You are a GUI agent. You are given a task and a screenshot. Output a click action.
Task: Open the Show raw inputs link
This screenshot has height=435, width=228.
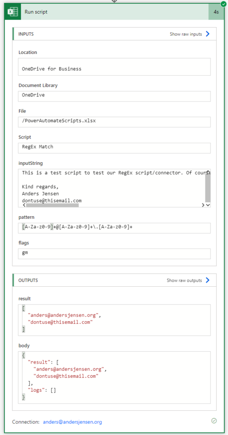click(186, 34)
